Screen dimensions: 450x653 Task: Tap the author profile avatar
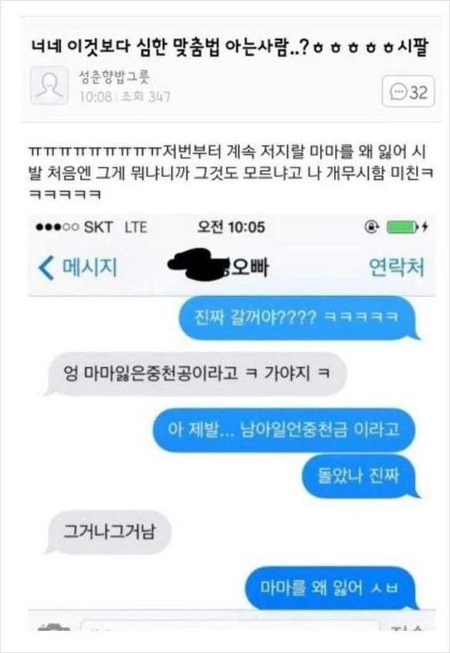[x=49, y=86]
